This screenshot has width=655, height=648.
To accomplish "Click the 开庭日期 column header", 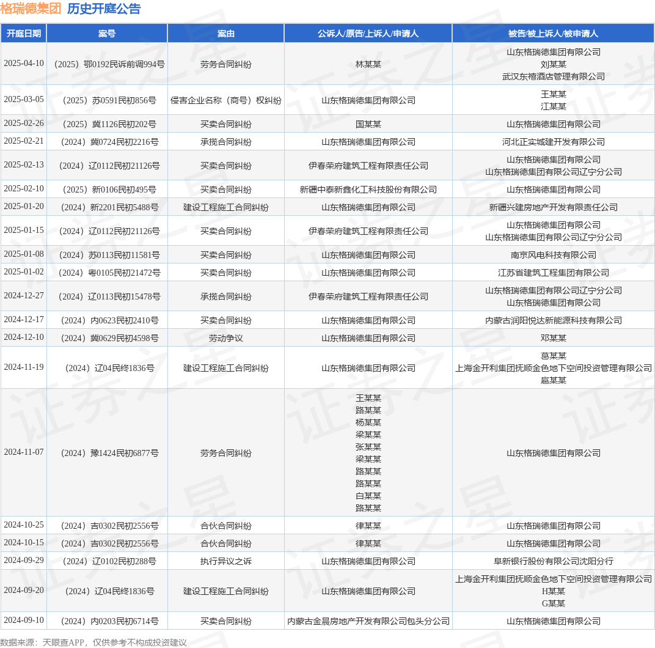I will pos(24,34).
